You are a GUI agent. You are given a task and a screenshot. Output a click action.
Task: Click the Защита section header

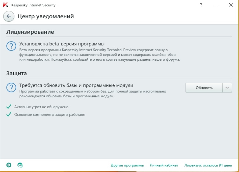tap(17, 73)
